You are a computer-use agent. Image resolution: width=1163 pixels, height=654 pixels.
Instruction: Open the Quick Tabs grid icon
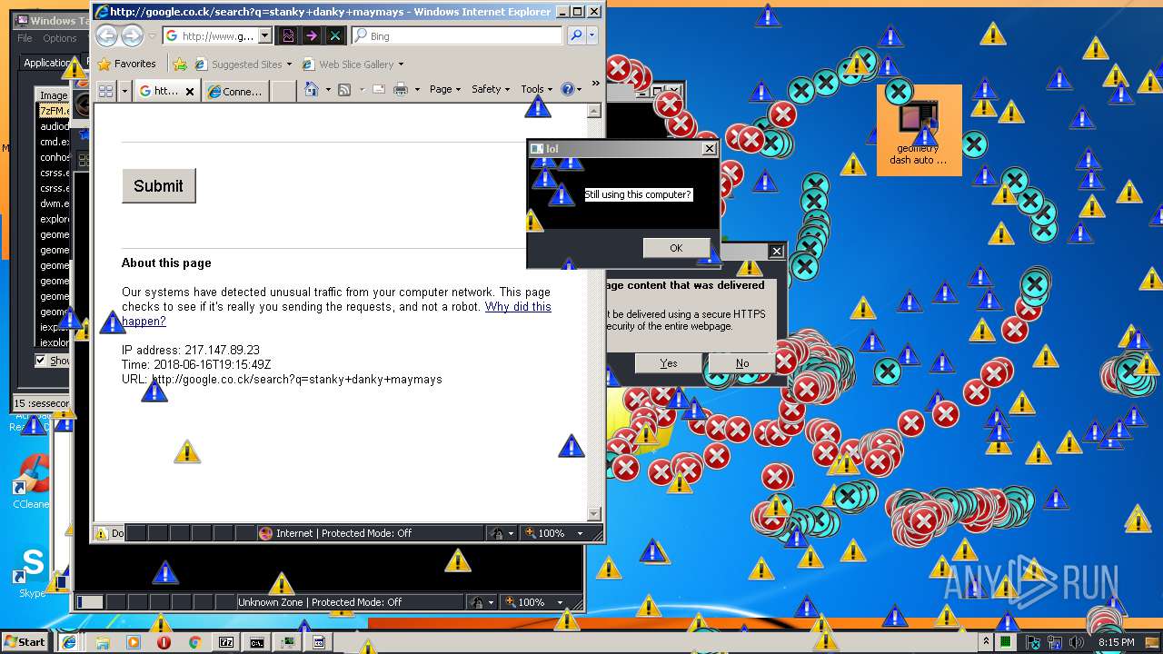105,91
